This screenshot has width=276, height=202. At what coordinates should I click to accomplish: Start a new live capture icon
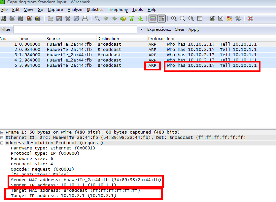coord(20,19)
